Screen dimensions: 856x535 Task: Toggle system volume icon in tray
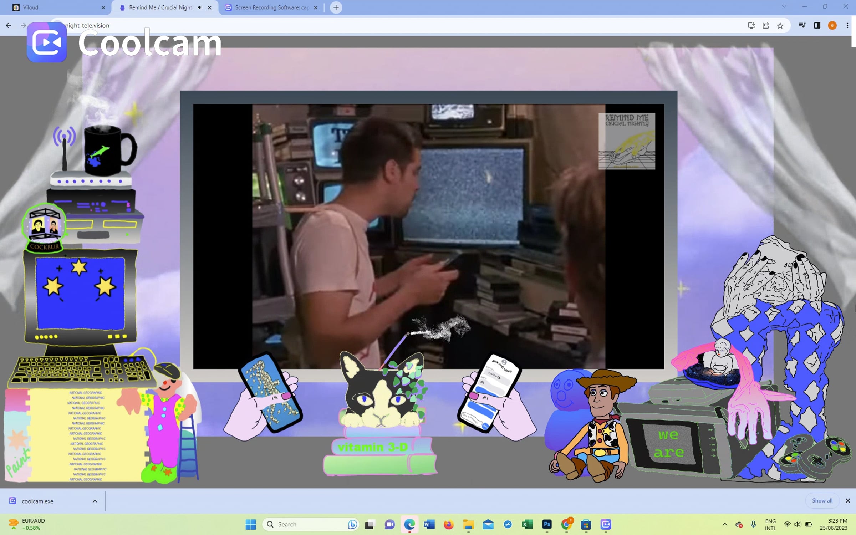point(798,524)
